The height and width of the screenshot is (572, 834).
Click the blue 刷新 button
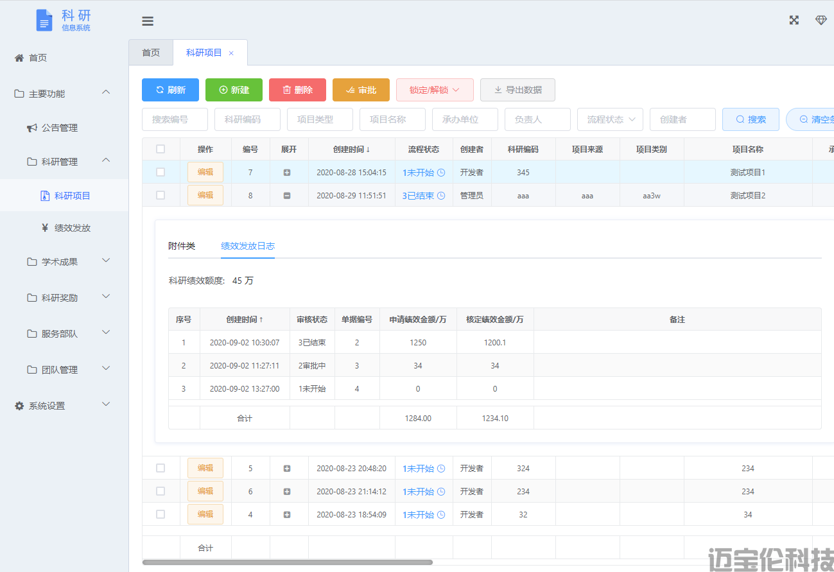[x=170, y=90]
